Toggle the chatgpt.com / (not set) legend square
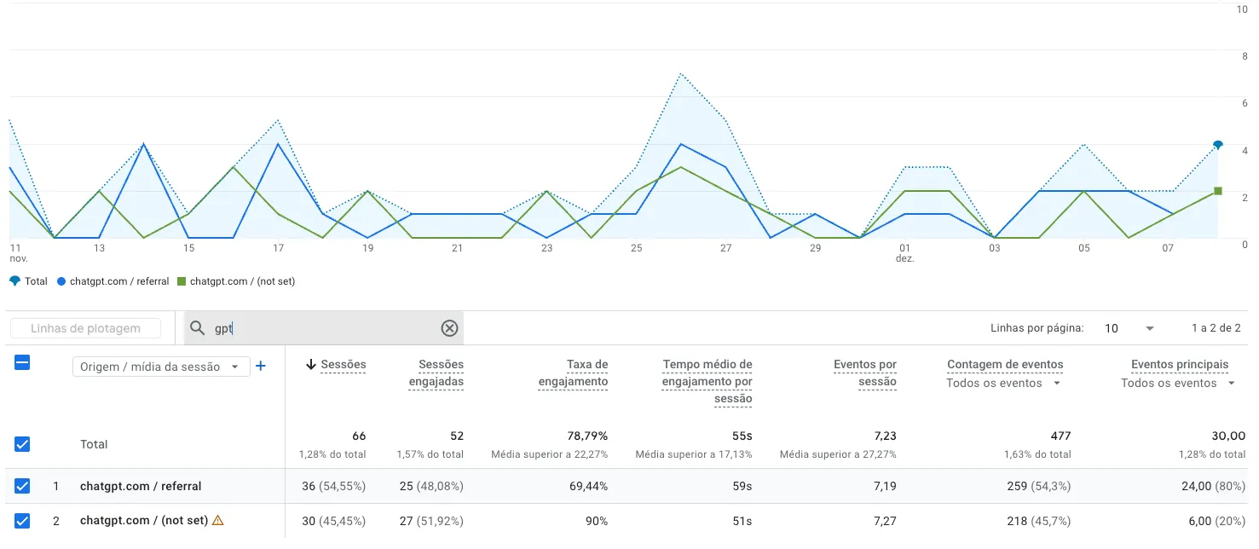 pyautogui.click(x=181, y=281)
